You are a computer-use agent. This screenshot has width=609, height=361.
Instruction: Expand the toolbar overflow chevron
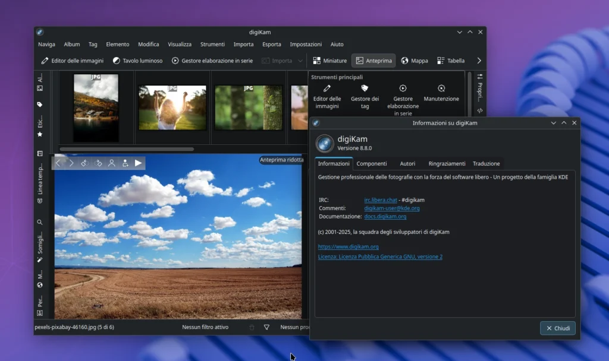pos(479,60)
